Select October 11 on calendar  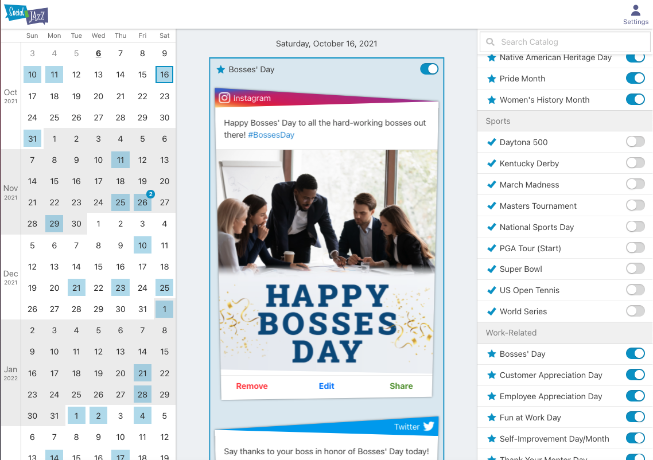tap(54, 75)
